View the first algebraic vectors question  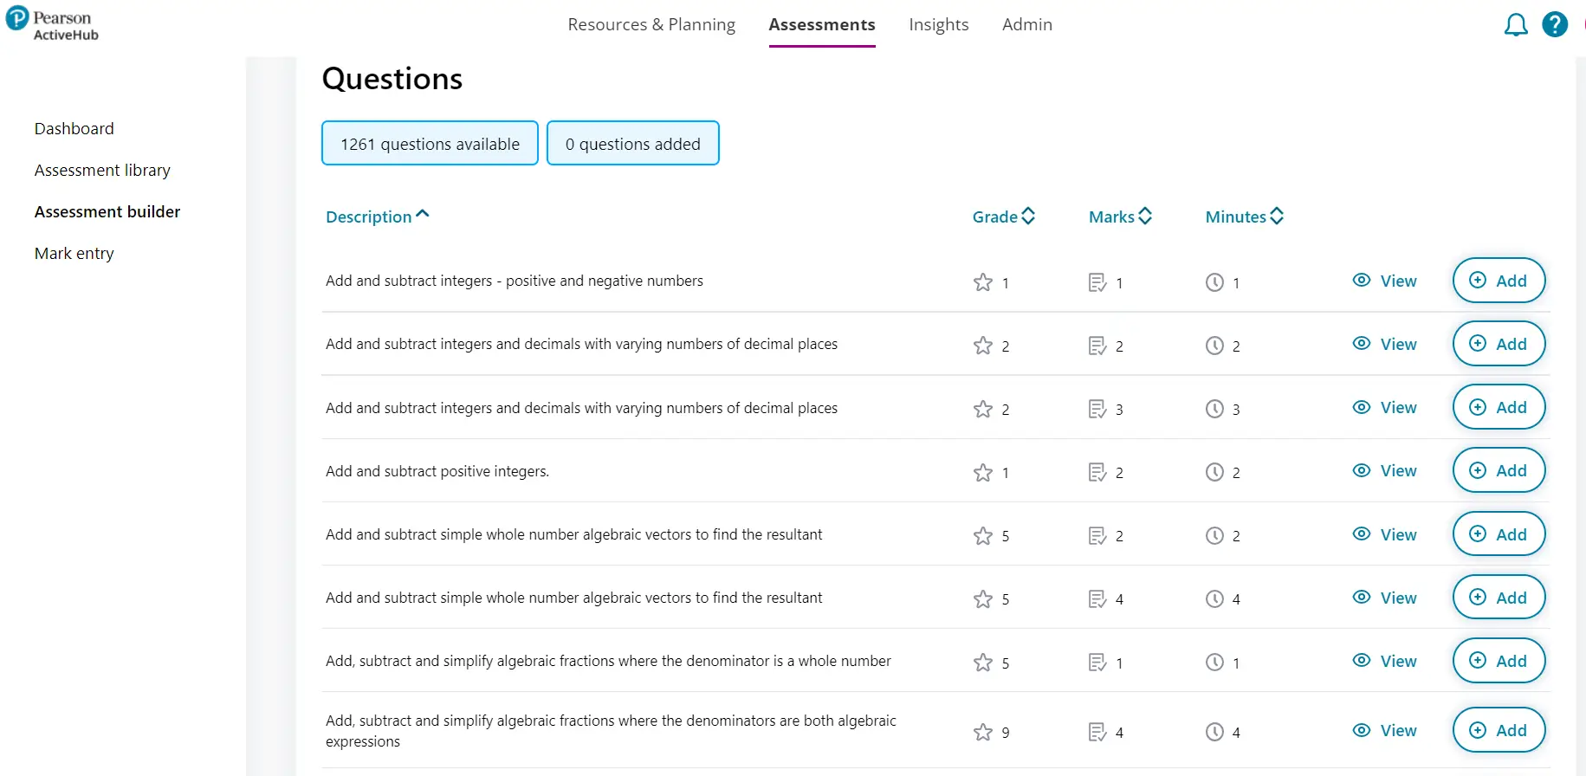point(1384,534)
